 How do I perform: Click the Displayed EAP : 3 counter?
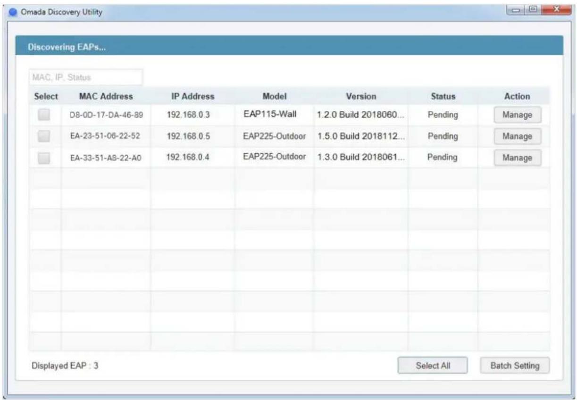click(x=65, y=365)
